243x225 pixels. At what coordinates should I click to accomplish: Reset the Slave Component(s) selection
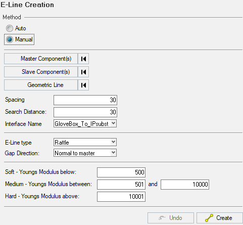click(x=83, y=72)
